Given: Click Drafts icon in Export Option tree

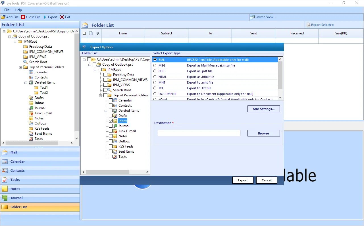Looking at the screenshot, I should [115, 116].
